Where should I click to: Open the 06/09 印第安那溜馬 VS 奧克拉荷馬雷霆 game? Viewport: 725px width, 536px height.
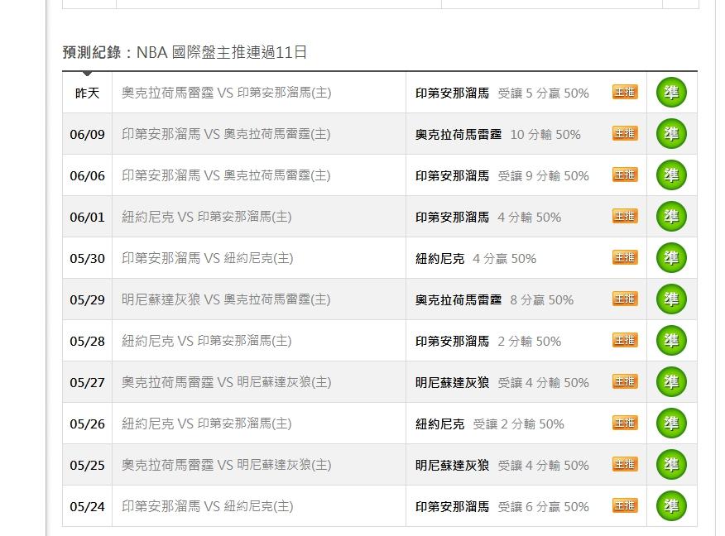(226, 135)
